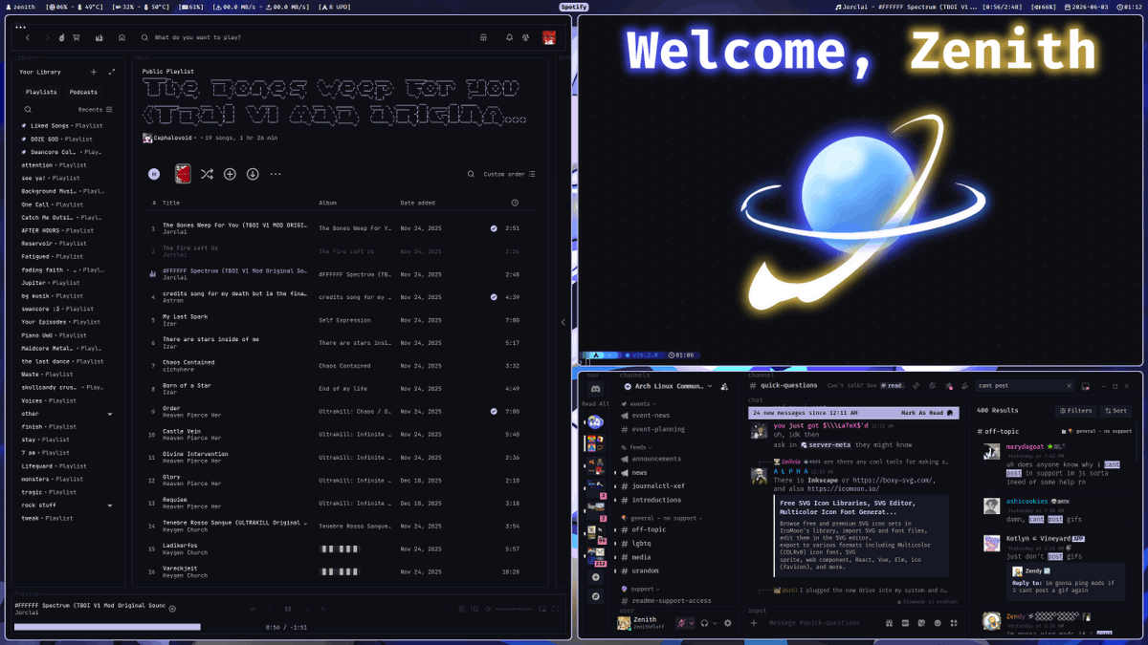
Task: Toggle shuffle for the playlist
Action: click(x=207, y=174)
